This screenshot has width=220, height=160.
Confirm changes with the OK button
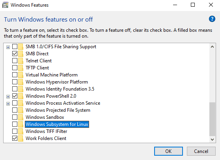tap(168, 151)
